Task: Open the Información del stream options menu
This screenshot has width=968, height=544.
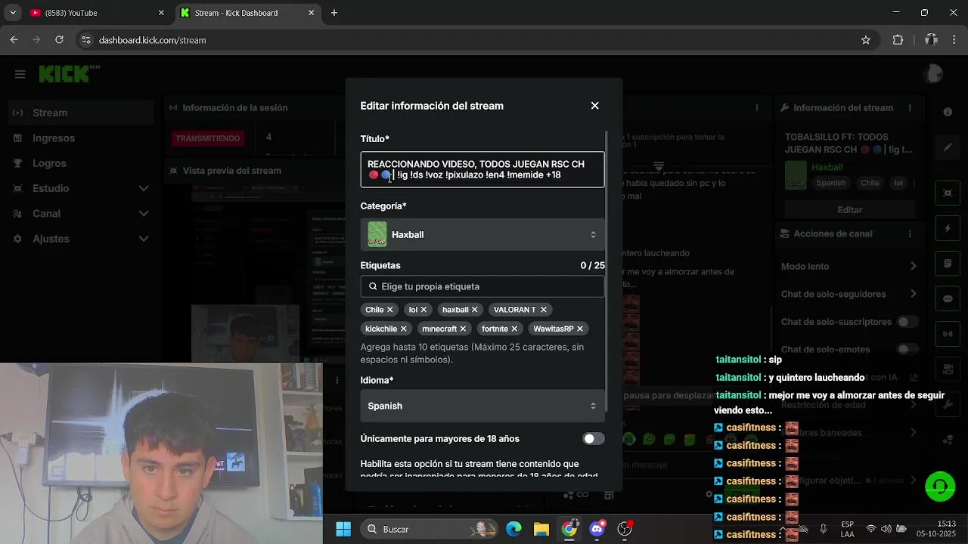Action: tap(910, 108)
